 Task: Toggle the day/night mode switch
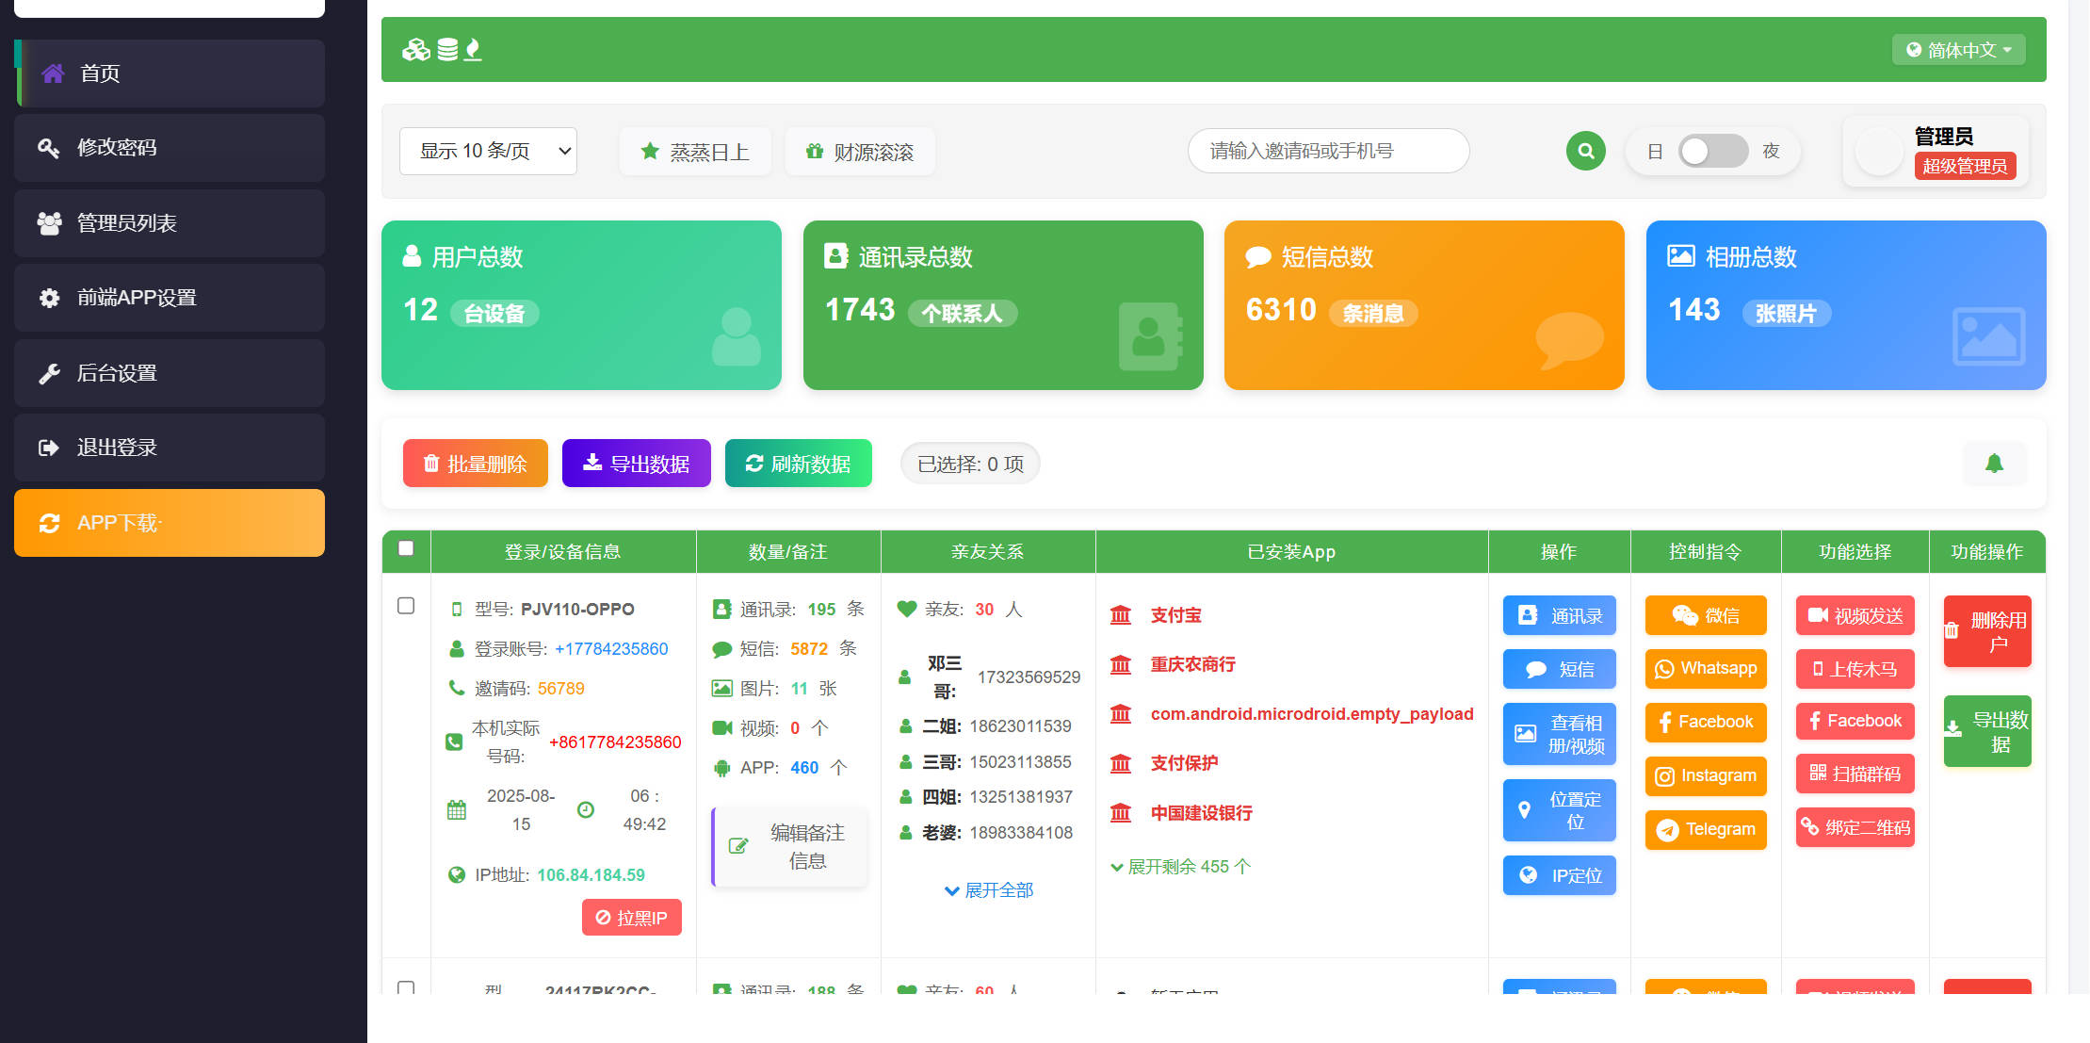(1712, 151)
